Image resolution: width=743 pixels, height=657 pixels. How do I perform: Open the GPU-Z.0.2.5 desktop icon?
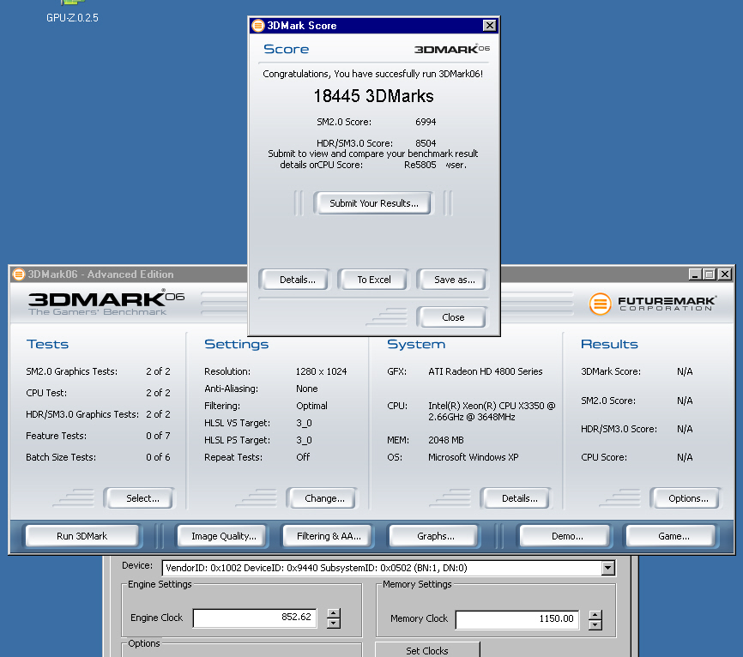(72, 12)
